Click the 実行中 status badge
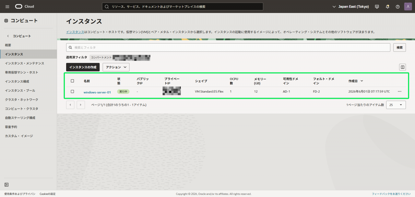Viewport: 415px width, 197px height. click(123, 92)
